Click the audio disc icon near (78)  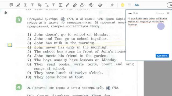[108, 88]
